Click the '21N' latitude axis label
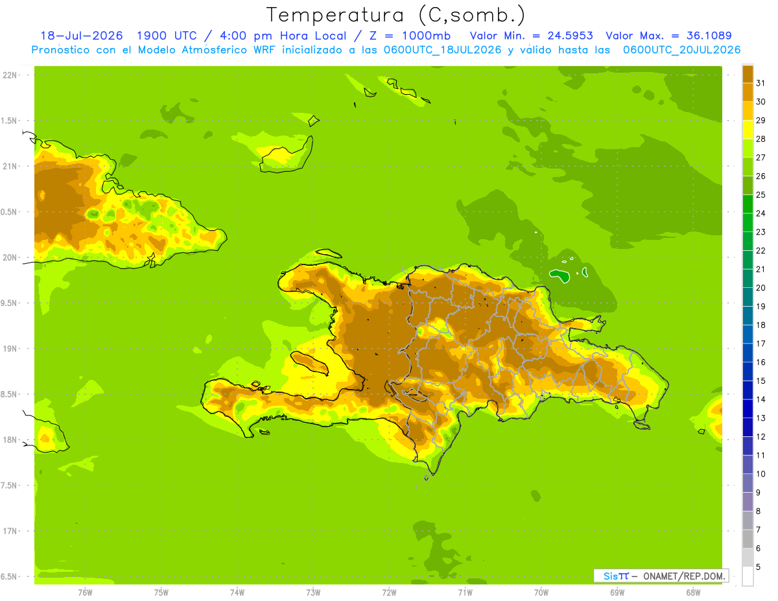 pyautogui.click(x=10, y=167)
